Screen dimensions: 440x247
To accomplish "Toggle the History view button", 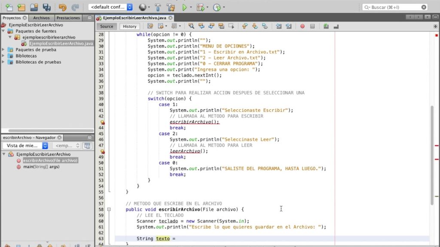I will click(129, 26).
